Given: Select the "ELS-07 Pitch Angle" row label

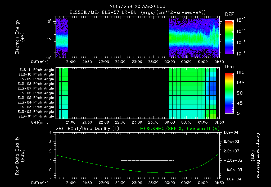Looking at the screenshot, I should 36,88.
